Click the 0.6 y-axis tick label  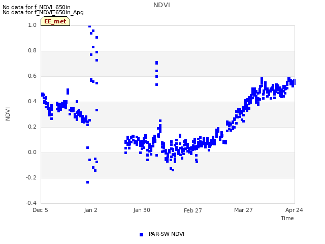(x=32, y=76)
